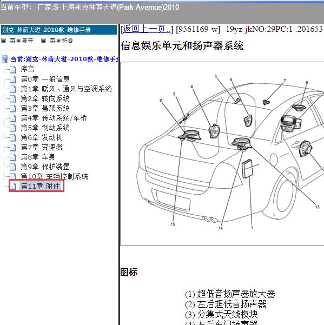Viewport: 324px width, 325px height.
Task: Open 第1章 暖风、通风与空调系统
Action: click(x=67, y=89)
